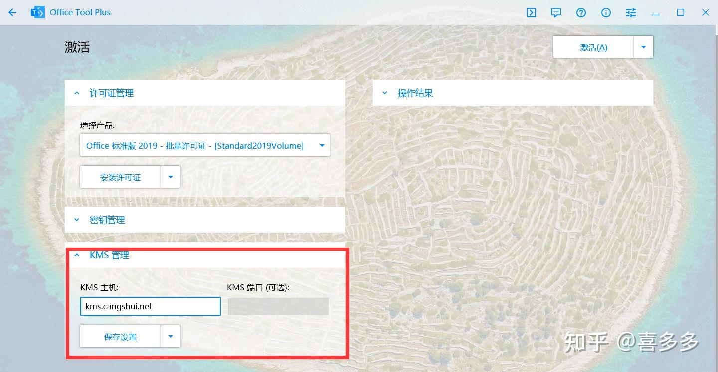
Task: Open the 选择产品 product dropdown
Action: pyautogui.click(x=205, y=146)
